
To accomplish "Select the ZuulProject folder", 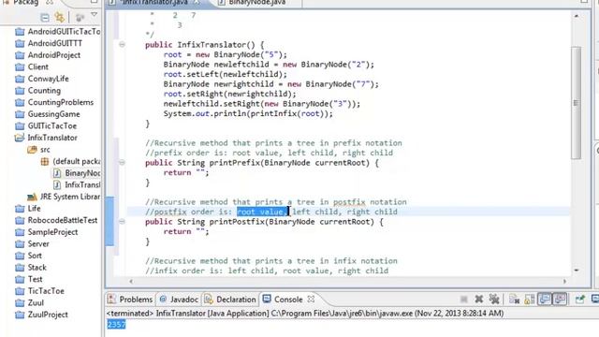I will pos(41,315).
